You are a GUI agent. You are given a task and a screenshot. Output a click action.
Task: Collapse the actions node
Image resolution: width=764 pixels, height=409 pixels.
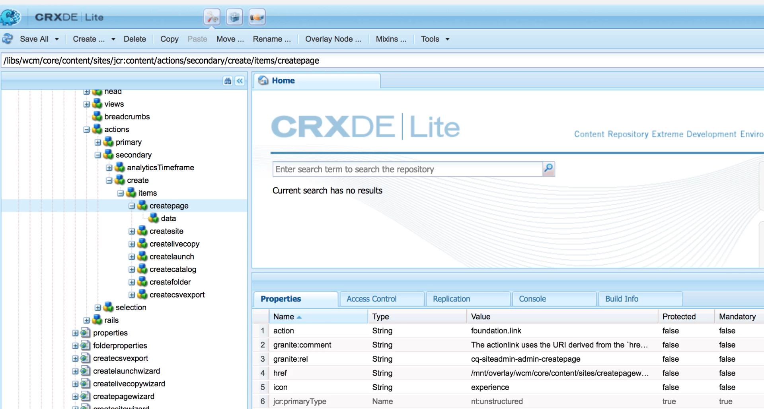click(86, 130)
